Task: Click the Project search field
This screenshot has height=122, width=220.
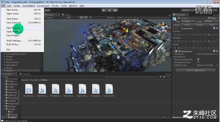Action: [131, 77]
